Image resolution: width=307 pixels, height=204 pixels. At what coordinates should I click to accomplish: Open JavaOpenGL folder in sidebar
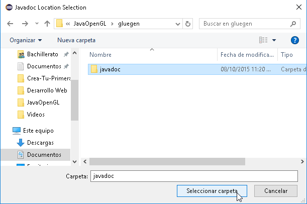pyautogui.click(x=38, y=103)
